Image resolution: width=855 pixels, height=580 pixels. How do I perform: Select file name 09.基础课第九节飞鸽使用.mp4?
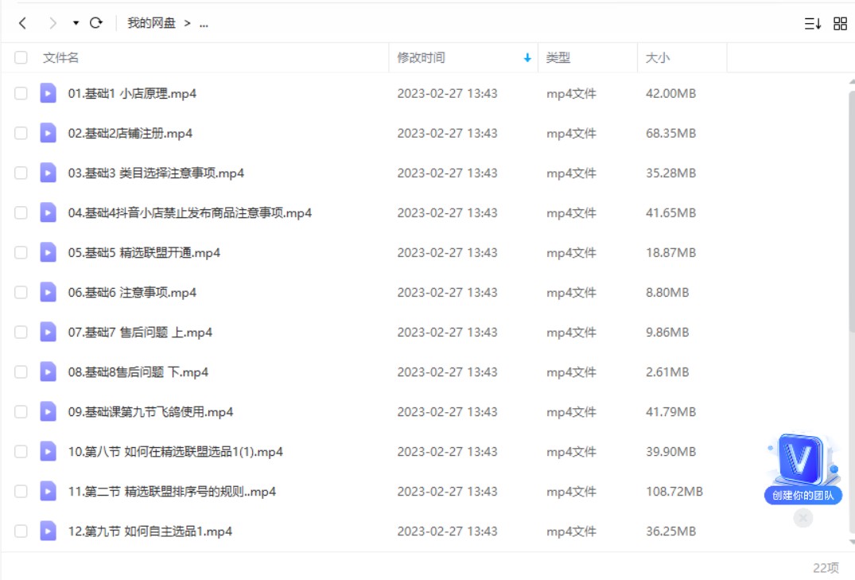pyautogui.click(x=150, y=412)
